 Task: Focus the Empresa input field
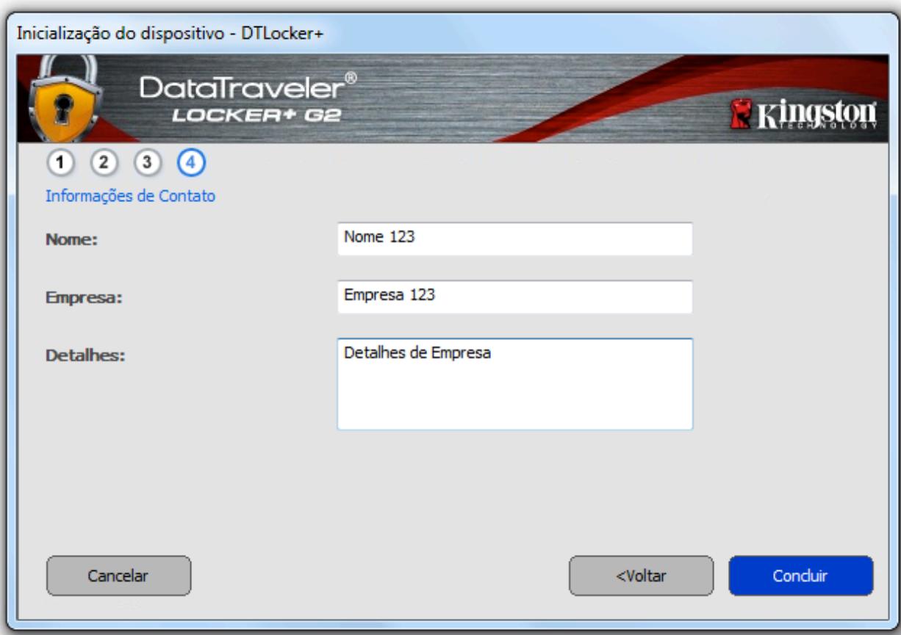tap(514, 297)
